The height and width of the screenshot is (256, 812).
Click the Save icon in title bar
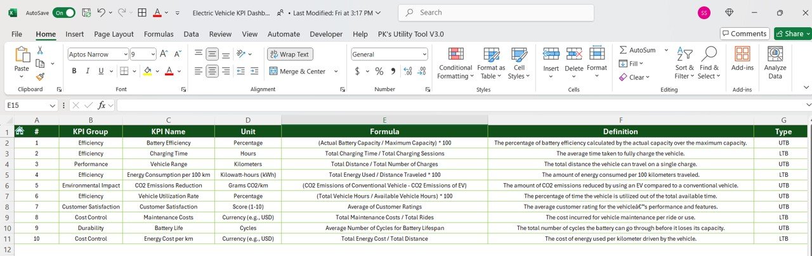click(86, 13)
